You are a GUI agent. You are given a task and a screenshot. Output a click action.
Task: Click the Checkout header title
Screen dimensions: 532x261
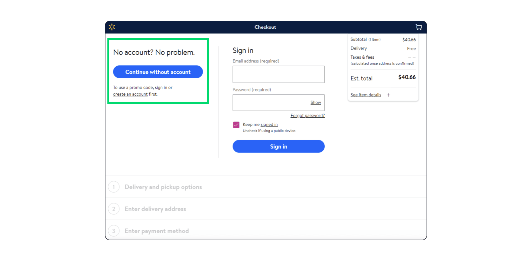[x=265, y=27]
